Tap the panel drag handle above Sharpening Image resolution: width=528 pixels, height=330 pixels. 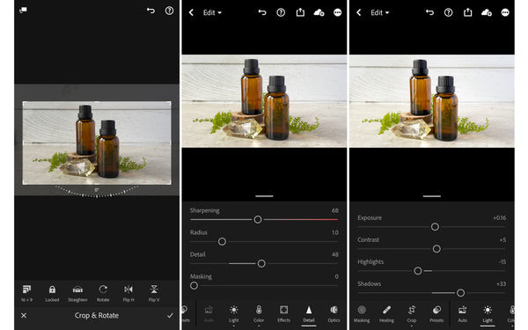coord(264,195)
